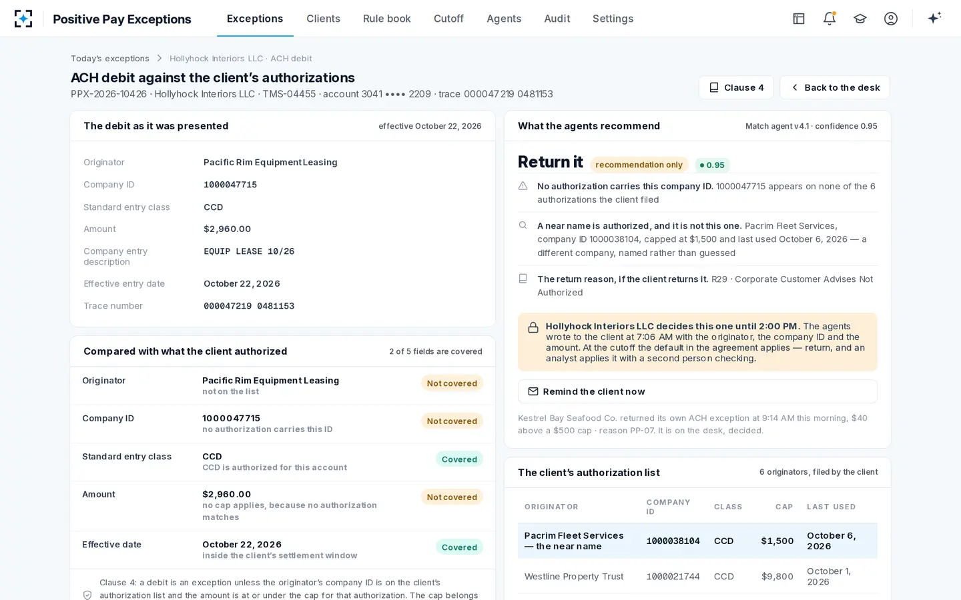
Task: Go back to the desk
Action: point(835,87)
